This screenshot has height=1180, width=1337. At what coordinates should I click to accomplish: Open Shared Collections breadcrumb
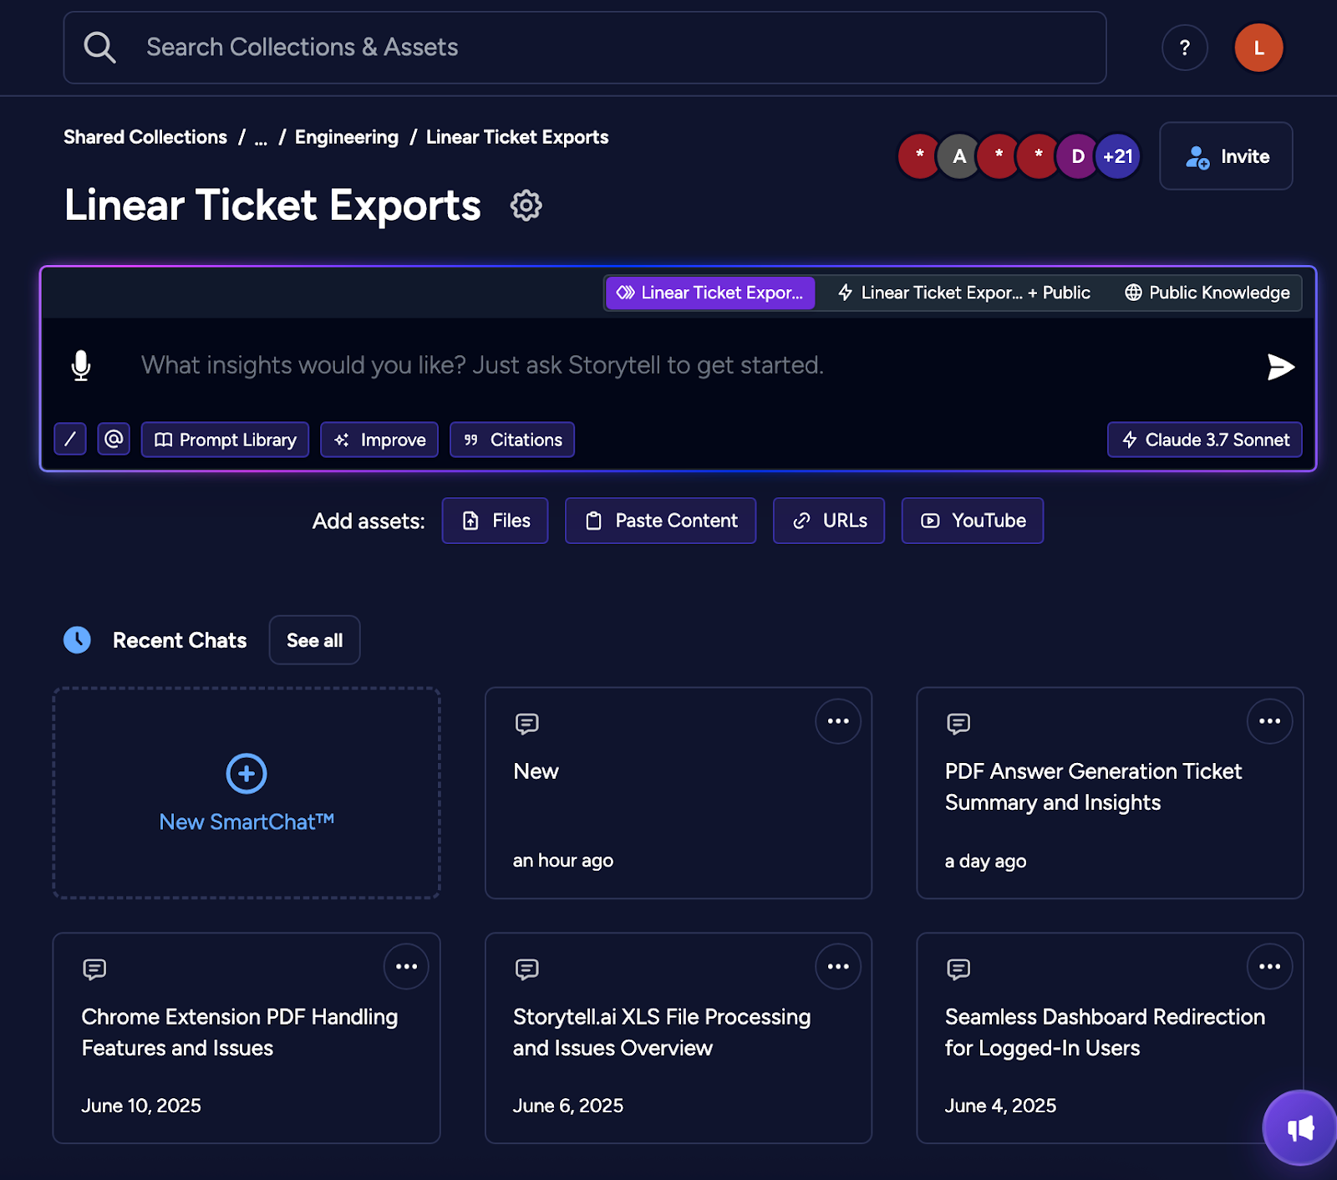(x=145, y=137)
